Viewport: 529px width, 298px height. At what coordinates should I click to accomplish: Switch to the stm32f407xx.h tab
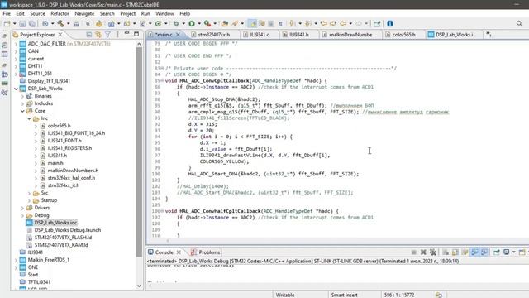214,35
